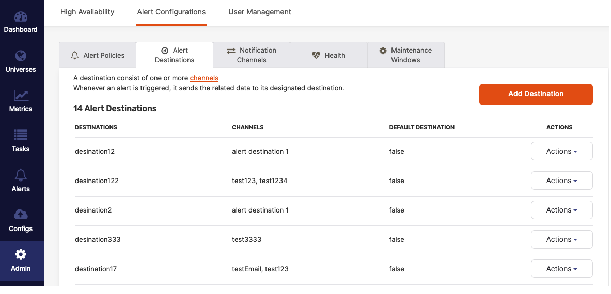Follow the channels hyperlink

coord(204,78)
